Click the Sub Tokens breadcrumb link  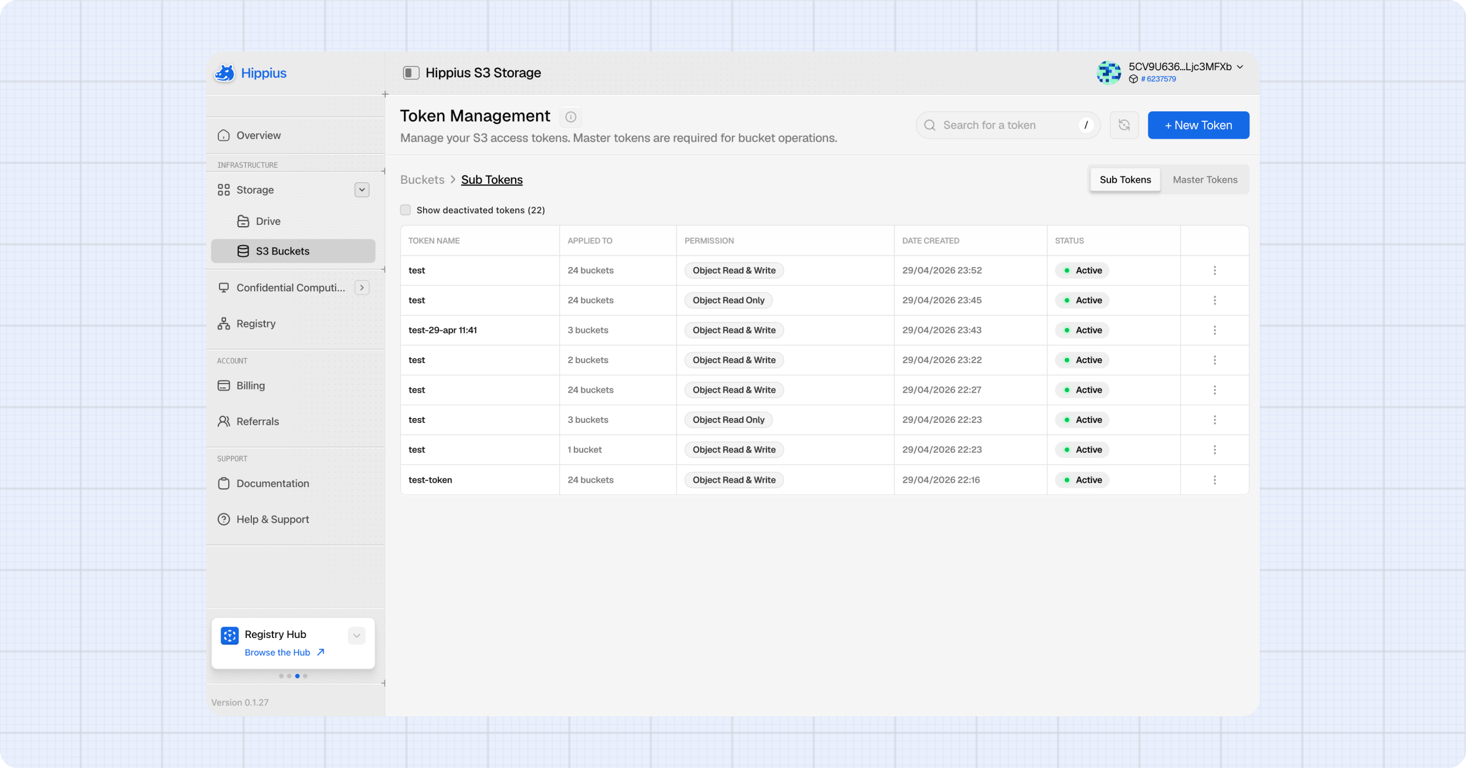[x=492, y=180]
